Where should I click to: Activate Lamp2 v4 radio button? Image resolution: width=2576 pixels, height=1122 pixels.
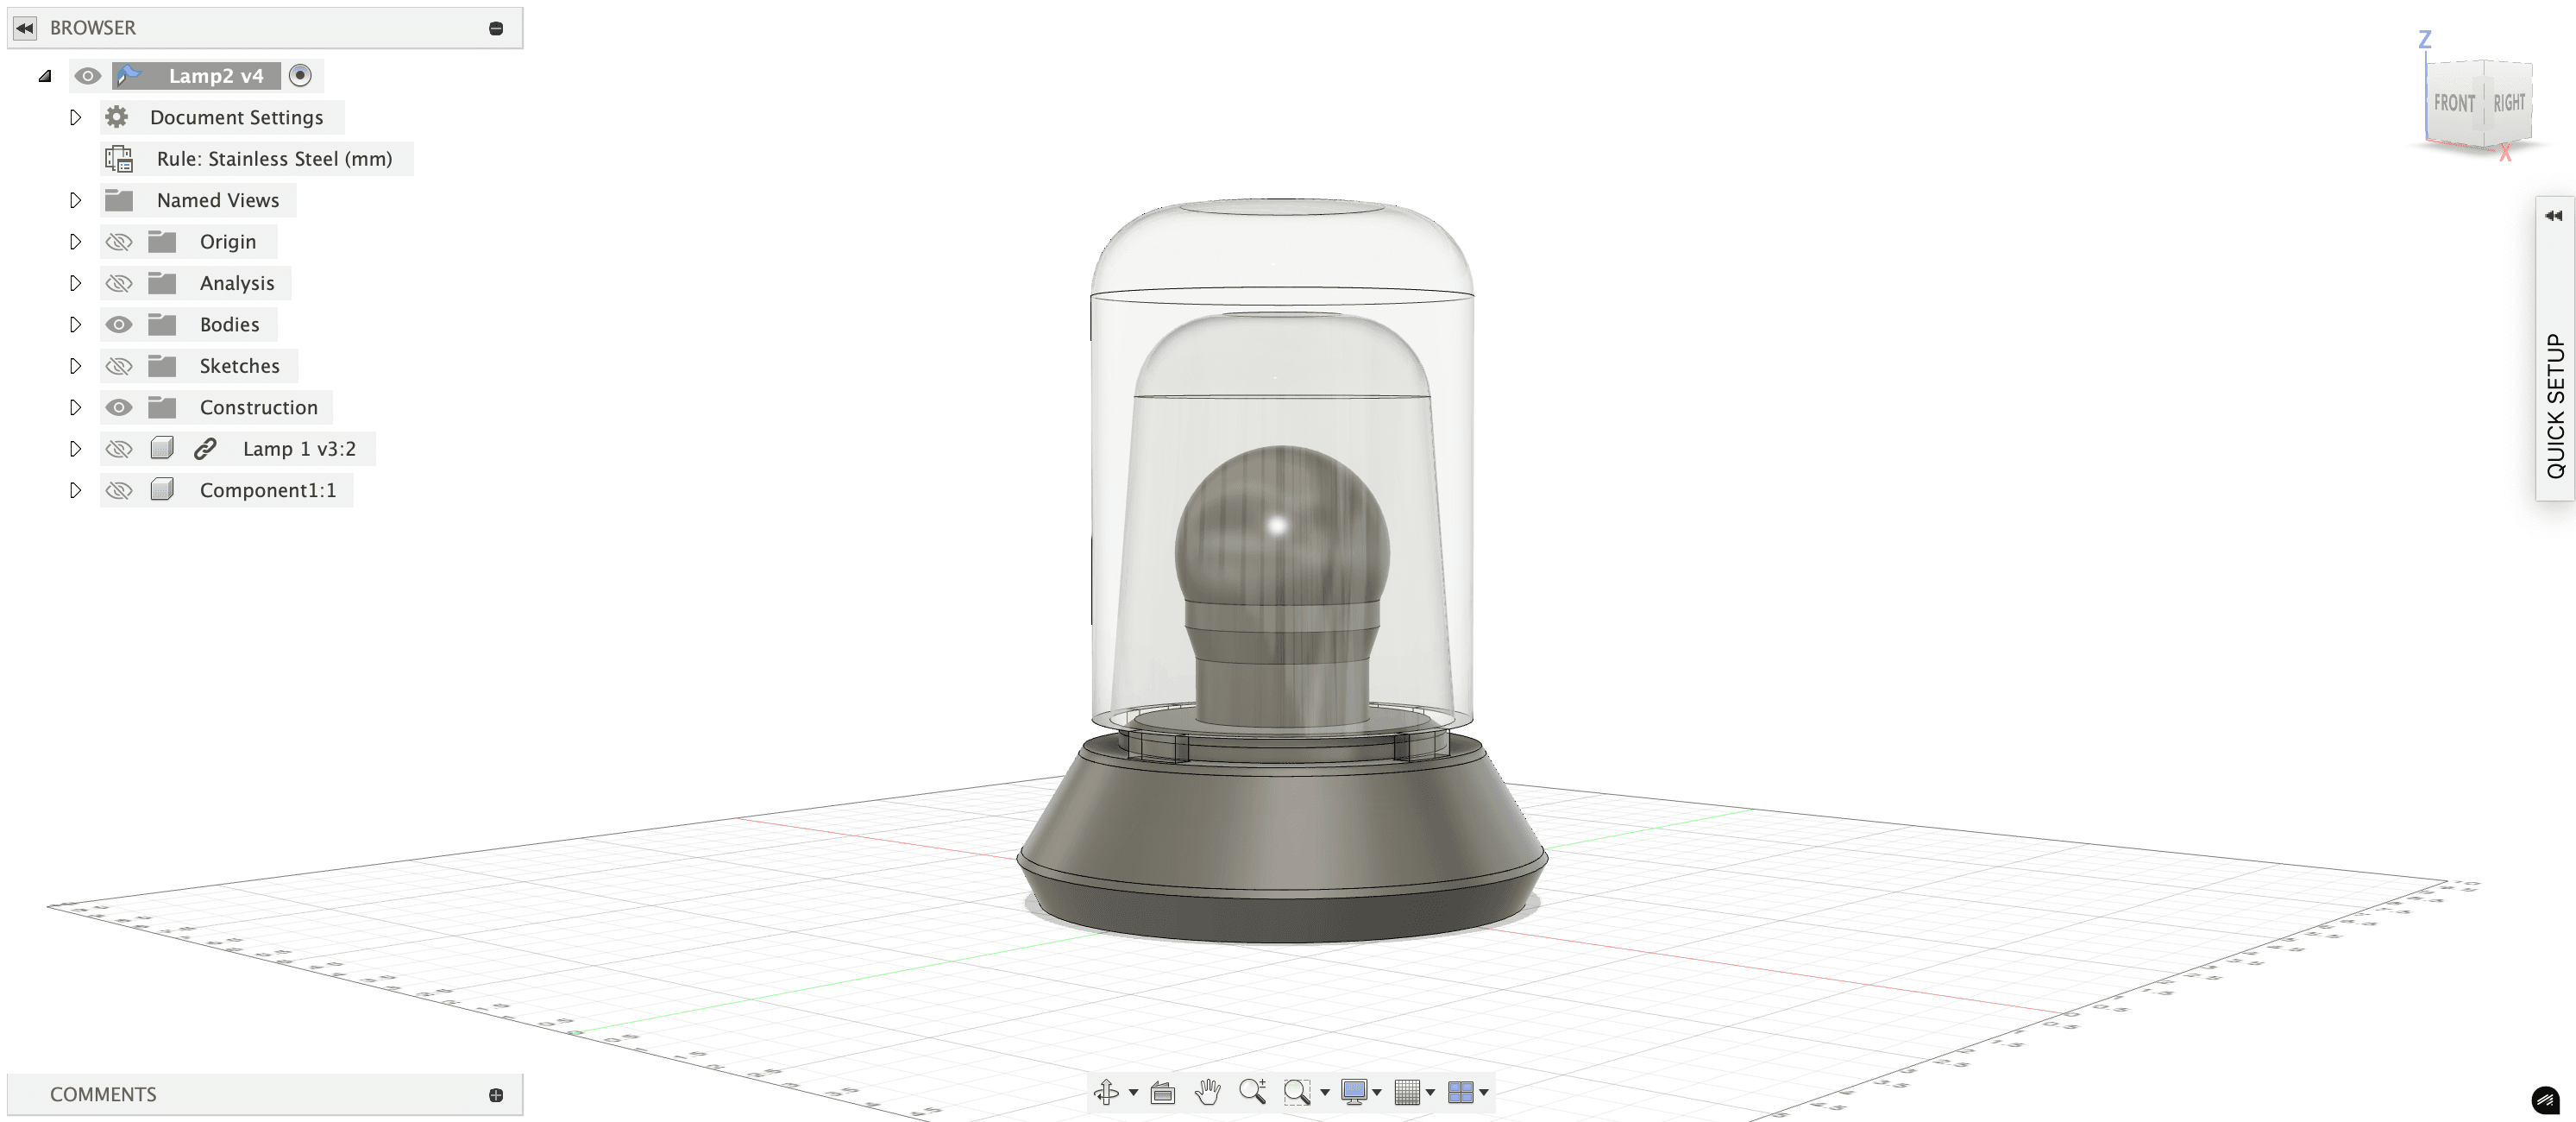pyautogui.click(x=300, y=75)
